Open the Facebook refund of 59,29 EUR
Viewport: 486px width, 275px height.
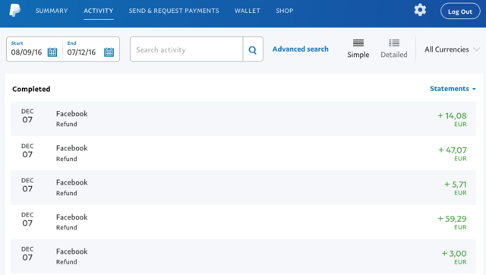[243, 222]
